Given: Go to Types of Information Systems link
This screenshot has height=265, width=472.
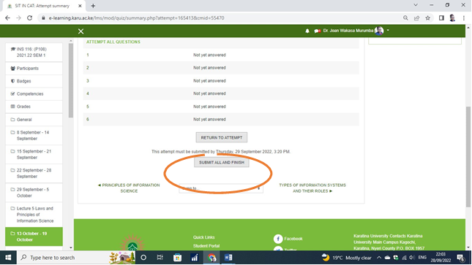Looking at the screenshot, I should [x=312, y=188].
